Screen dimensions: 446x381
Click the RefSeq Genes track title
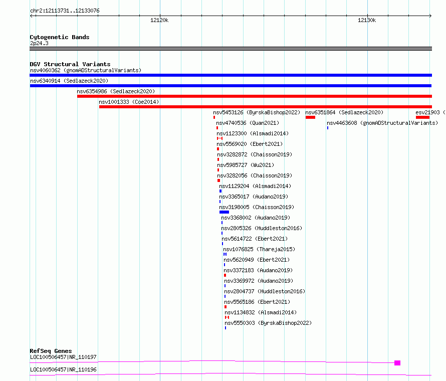pos(51,351)
